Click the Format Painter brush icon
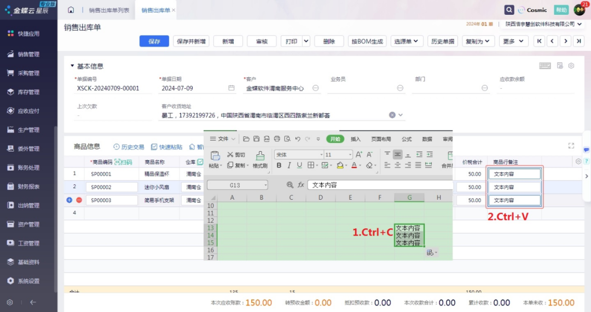This screenshot has width=591, height=312. coord(260,156)
